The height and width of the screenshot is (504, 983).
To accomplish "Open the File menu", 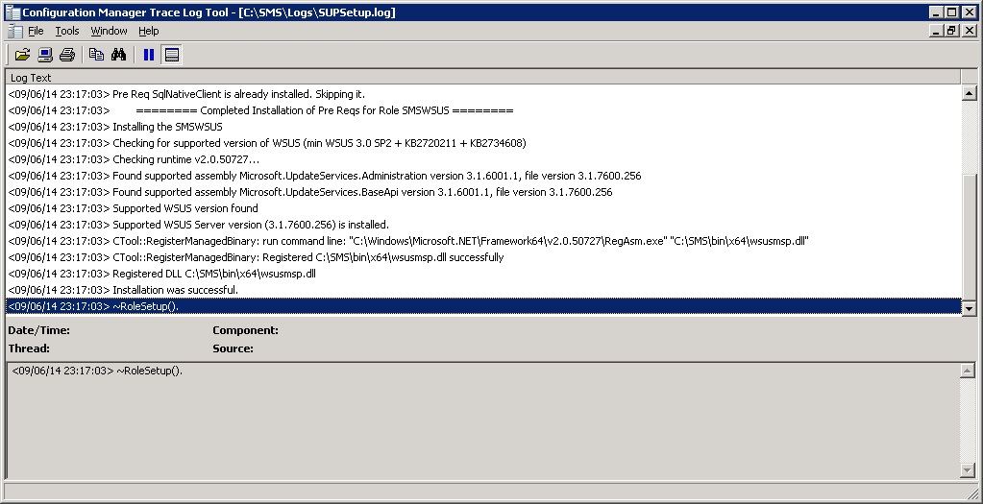I will (36, 31).
